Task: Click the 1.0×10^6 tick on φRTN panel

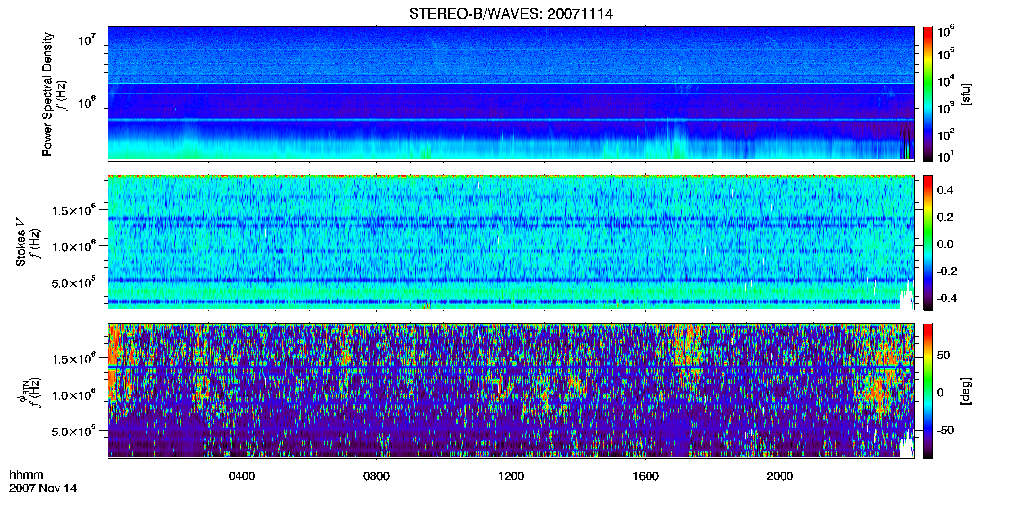Action: pos(74,395)
